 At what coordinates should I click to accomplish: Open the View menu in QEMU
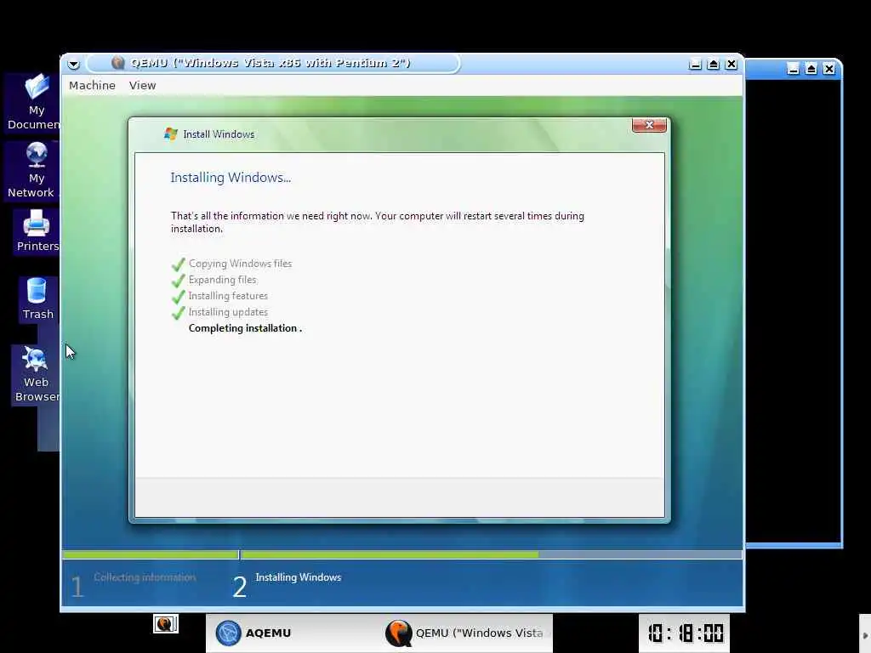click(142, 86)
